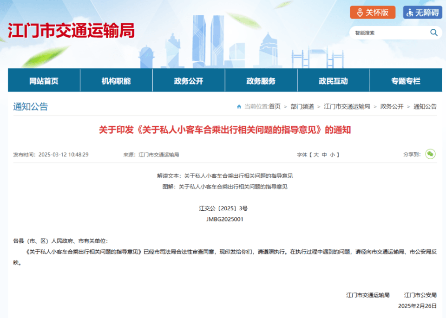446x318 pixels.
Task: Click the salutation 各县(市、区)人民政府 line
Action: click(x=60, y=241)
